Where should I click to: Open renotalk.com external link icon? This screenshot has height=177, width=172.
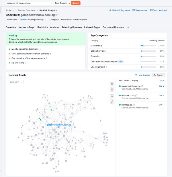(136, 96)
